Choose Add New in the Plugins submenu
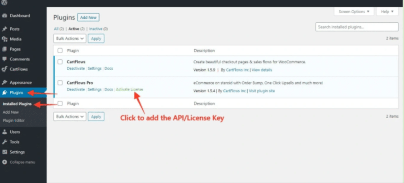This screenshot has height=183, width=404. click(11, 112)
